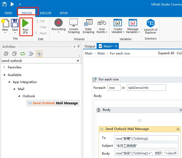The height and width of the screenshot is (158, 182).
Task: Collapse the Body sequence chevron
Action: tap(180, 110)
